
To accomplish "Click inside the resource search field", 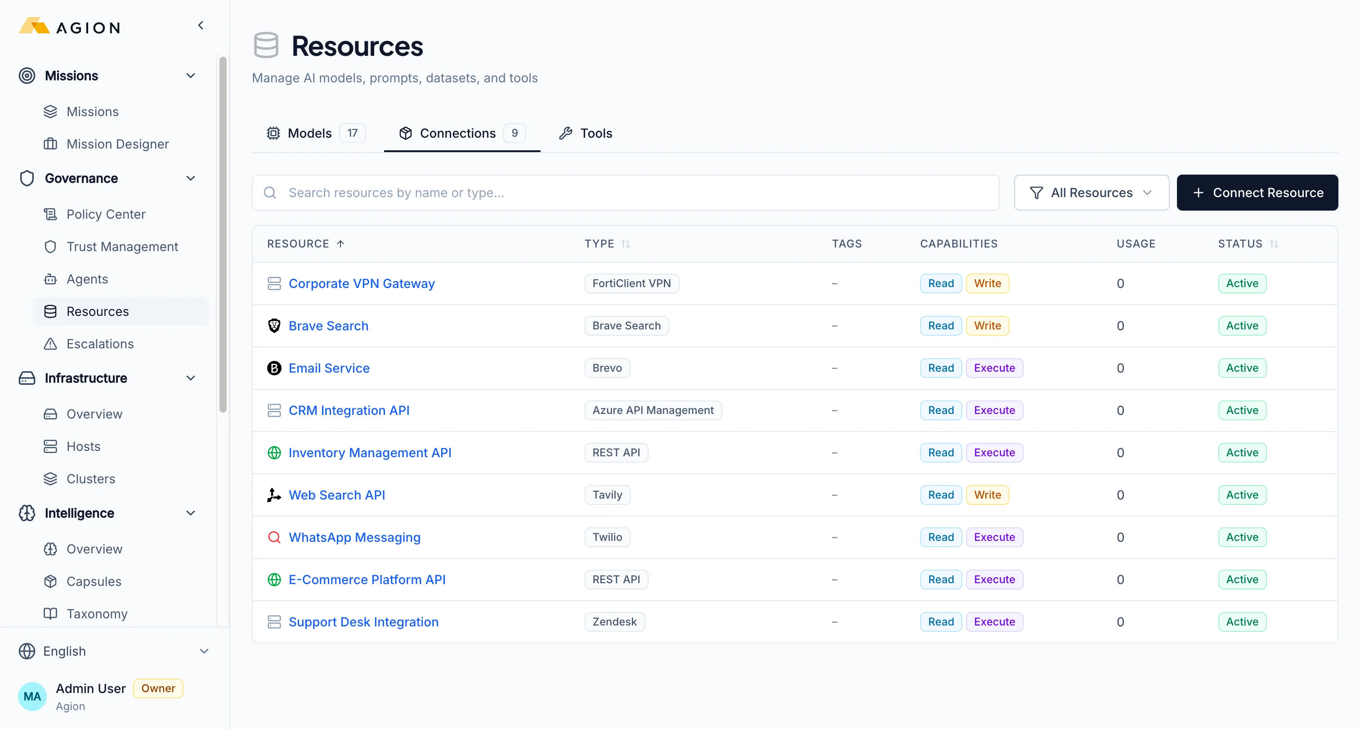I will [x=581, y=192].
